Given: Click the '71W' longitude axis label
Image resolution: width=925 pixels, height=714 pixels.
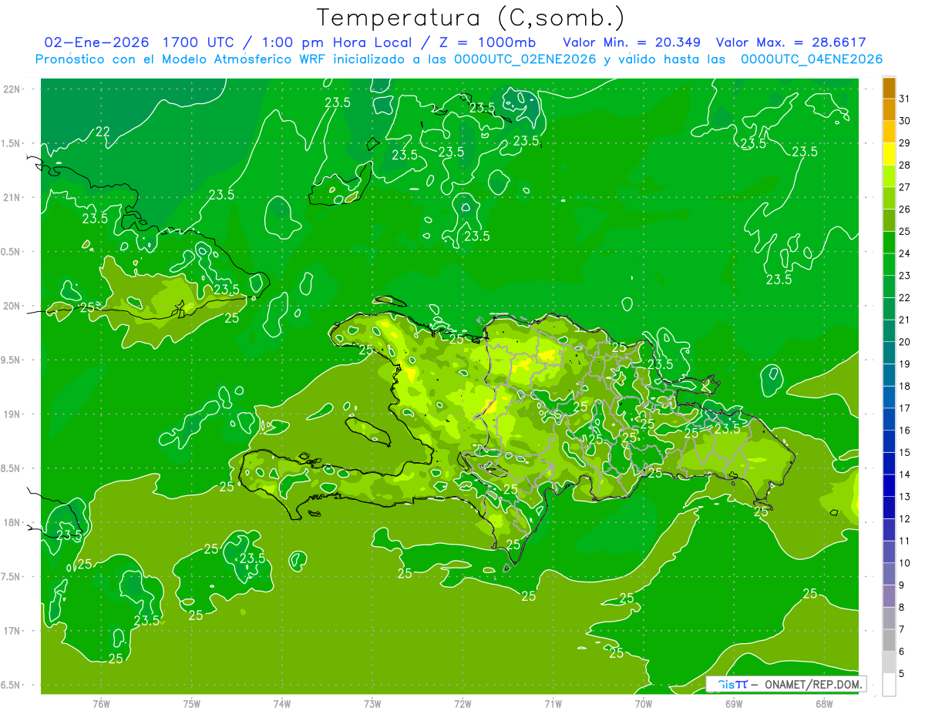Looking at the screenshot, I should click(x=553, y=703).
